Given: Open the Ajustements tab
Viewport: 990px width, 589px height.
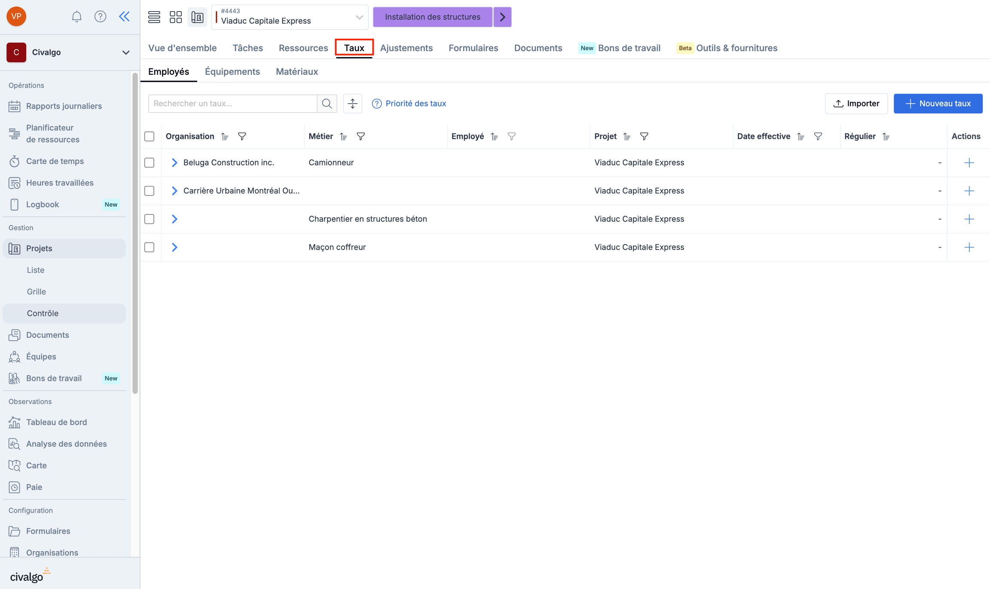Looking at the screenshot, I should [406, 48].
